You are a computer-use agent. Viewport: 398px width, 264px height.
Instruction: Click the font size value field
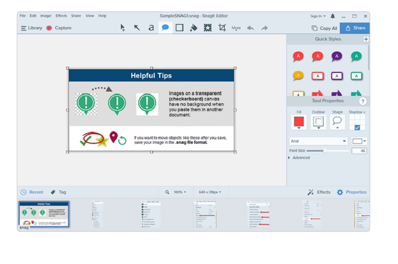click(x=359, y=151)
